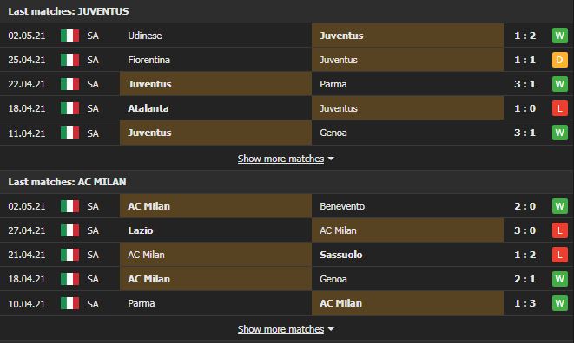Click the red L badge for Sassuolo match
This screenshot has height=343, width=574.
coord(560,255)
